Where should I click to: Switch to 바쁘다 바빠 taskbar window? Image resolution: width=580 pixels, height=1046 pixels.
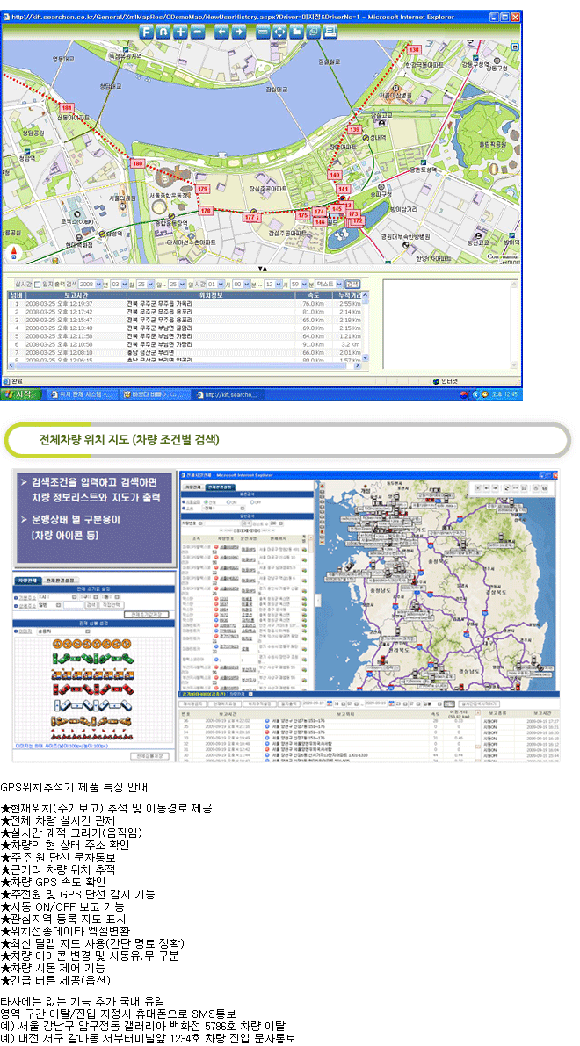tap(155, 394)
